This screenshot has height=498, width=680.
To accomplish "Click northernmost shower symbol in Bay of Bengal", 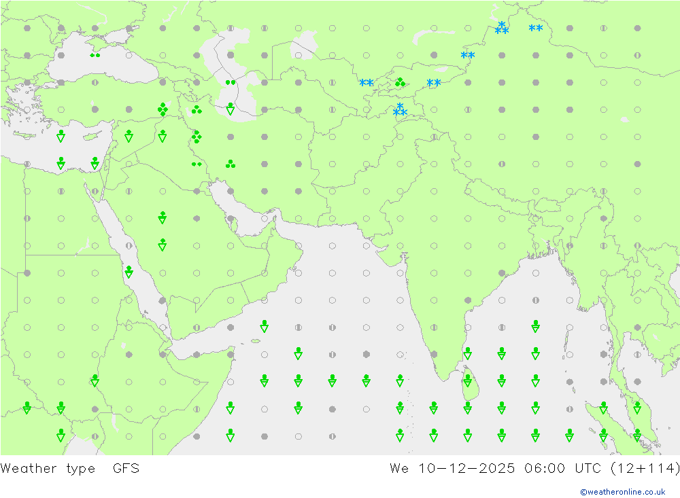I will [536, 326].
